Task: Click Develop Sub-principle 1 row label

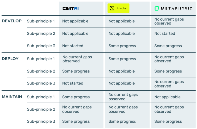Action: (x=41, y=21)
